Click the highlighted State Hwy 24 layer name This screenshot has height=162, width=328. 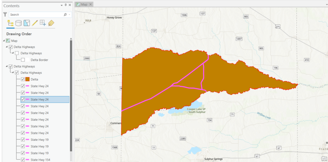39,99
